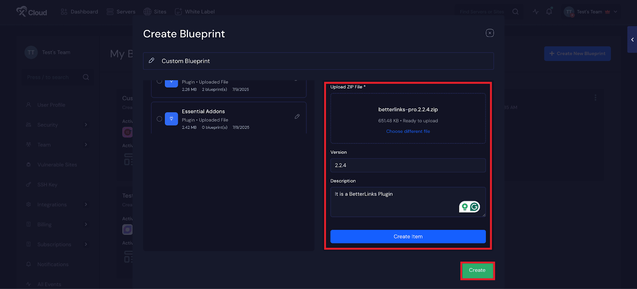Screen dimensions: 637x289
Task: Click the TT avatar in the top bar
Action: pyautogui.click(x=569, y=12)
